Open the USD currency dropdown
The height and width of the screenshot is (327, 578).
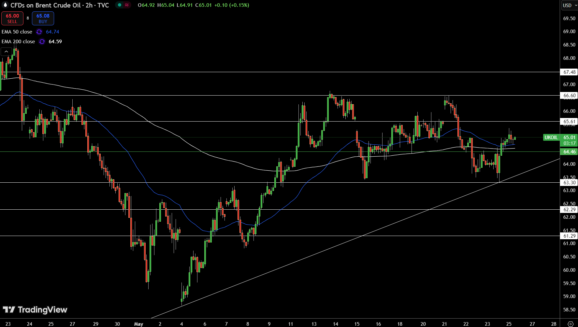(x=570, y=5)
